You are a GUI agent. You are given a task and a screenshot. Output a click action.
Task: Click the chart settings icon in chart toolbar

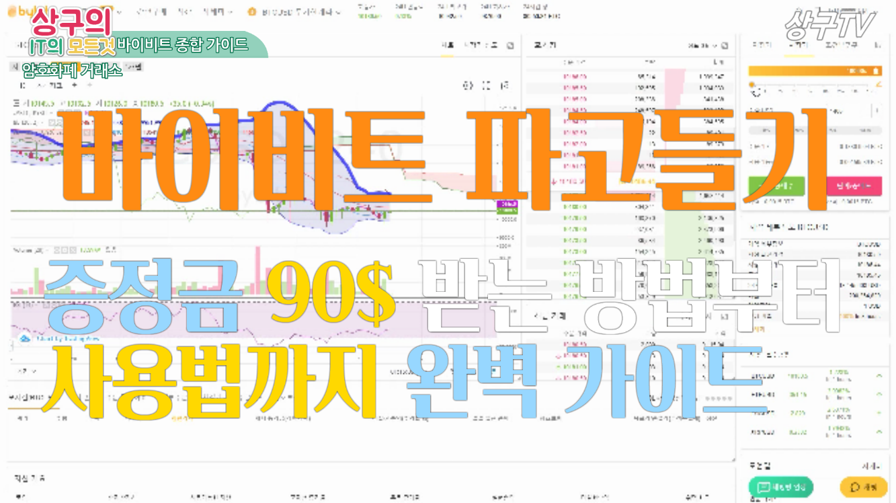coord(468,85)
